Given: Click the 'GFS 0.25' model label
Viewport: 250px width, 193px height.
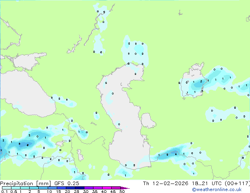Looking at the screenshot, I should [67, 184].
